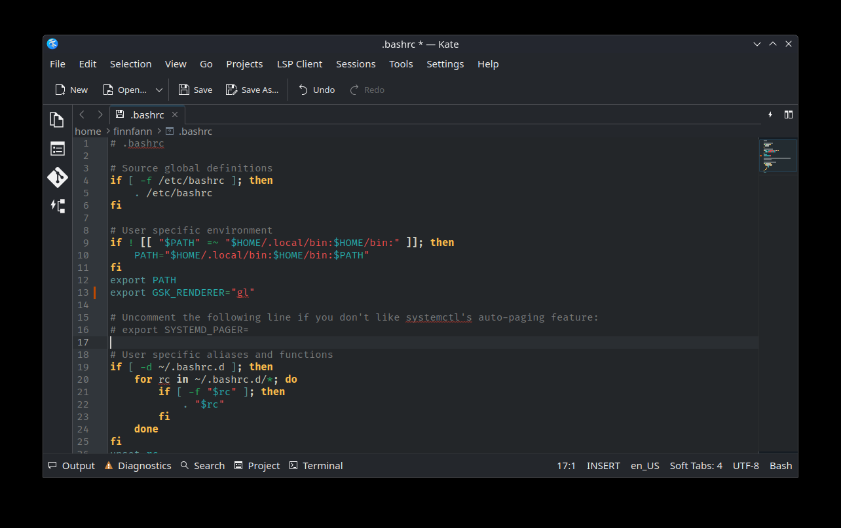
Task: Click line number 13 in the gutter
Action: coord(83,292)
